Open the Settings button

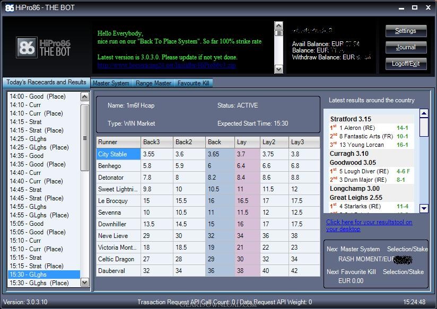tap(406, 31)
